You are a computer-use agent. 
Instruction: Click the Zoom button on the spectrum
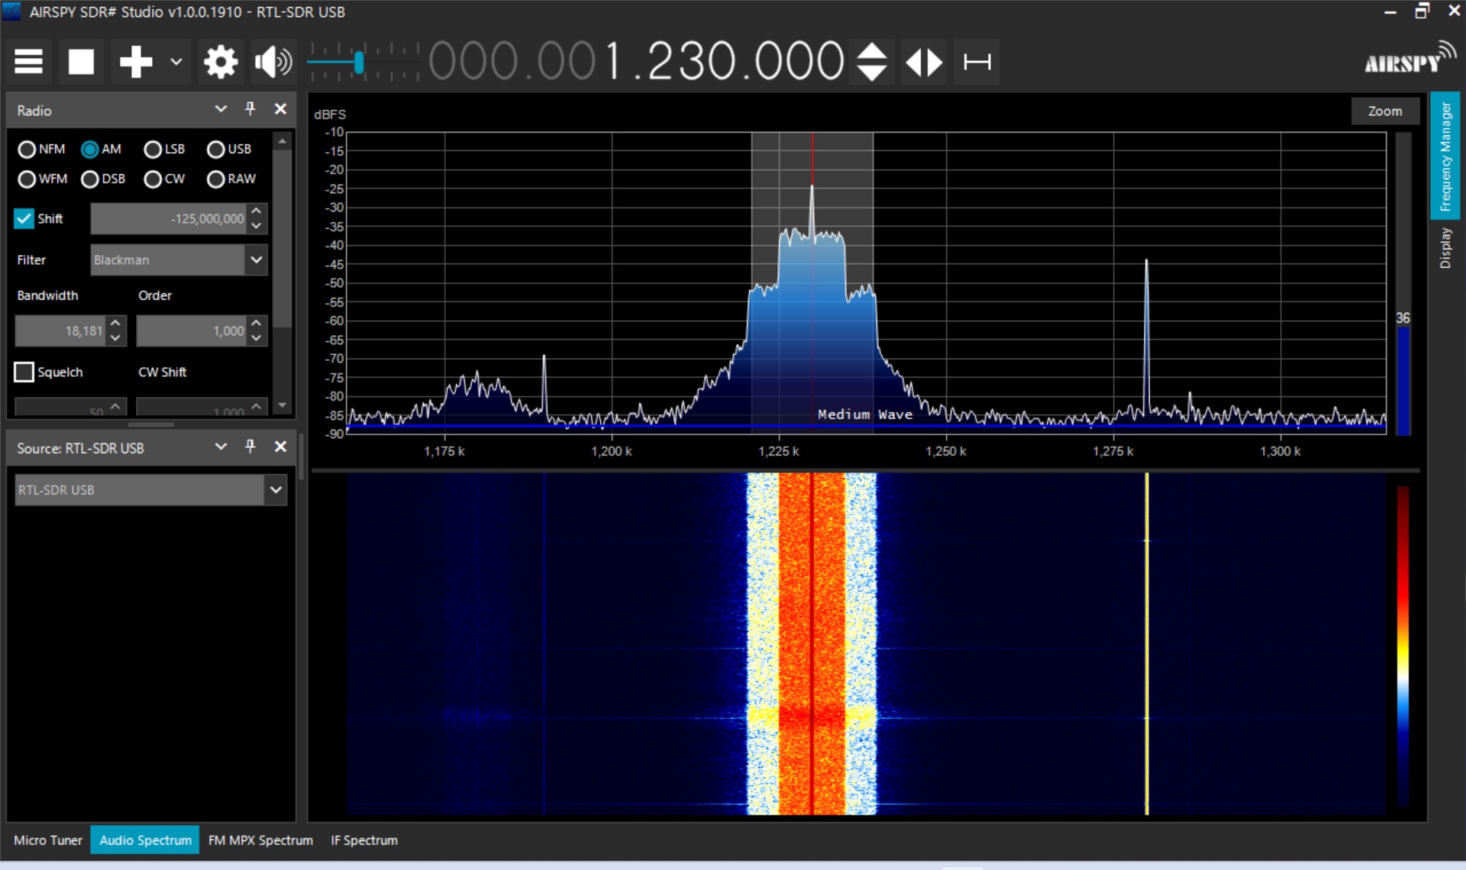click(1385, 111)
